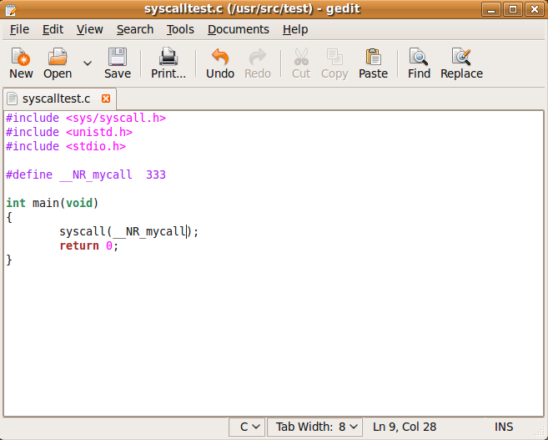The width and height of the screenshot is (548, 440).
Task: Open the Search menu
Action: point(135,29)
